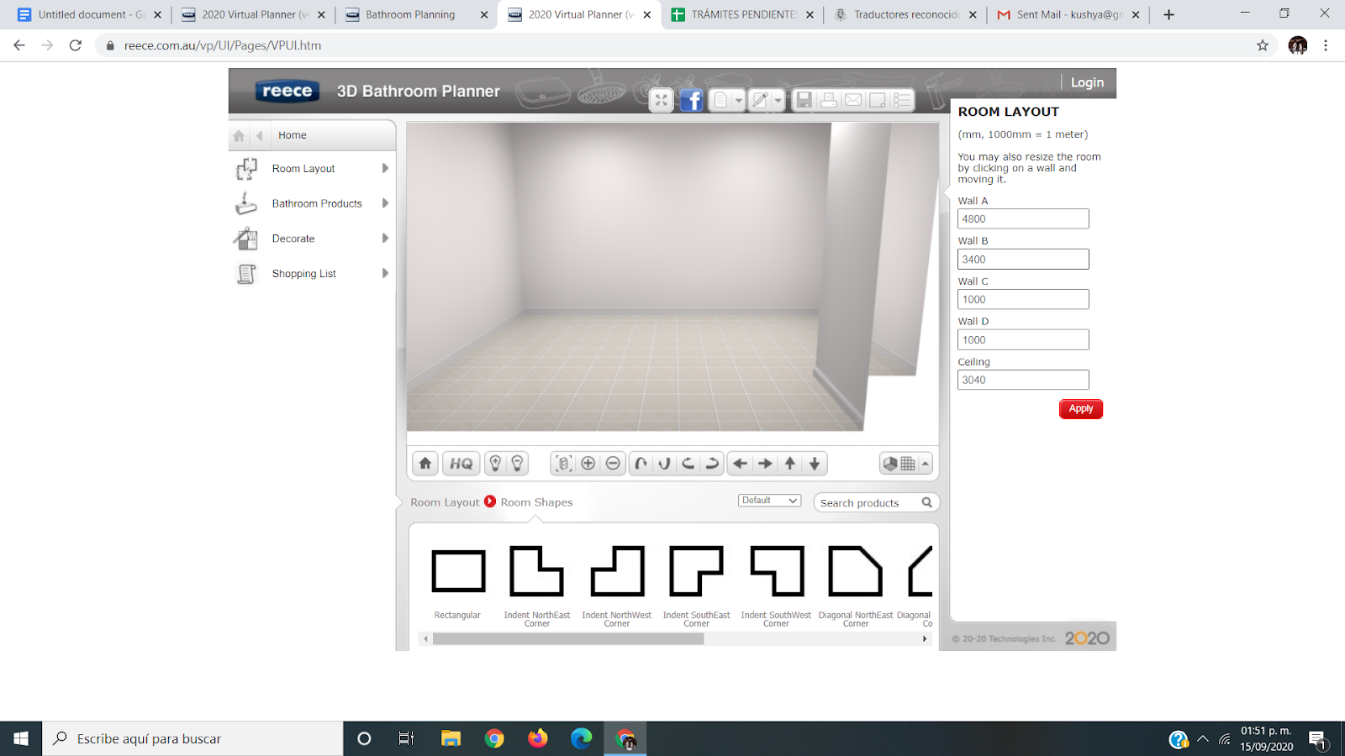Open the edit pencil dropdown arrow

[778, 101]
